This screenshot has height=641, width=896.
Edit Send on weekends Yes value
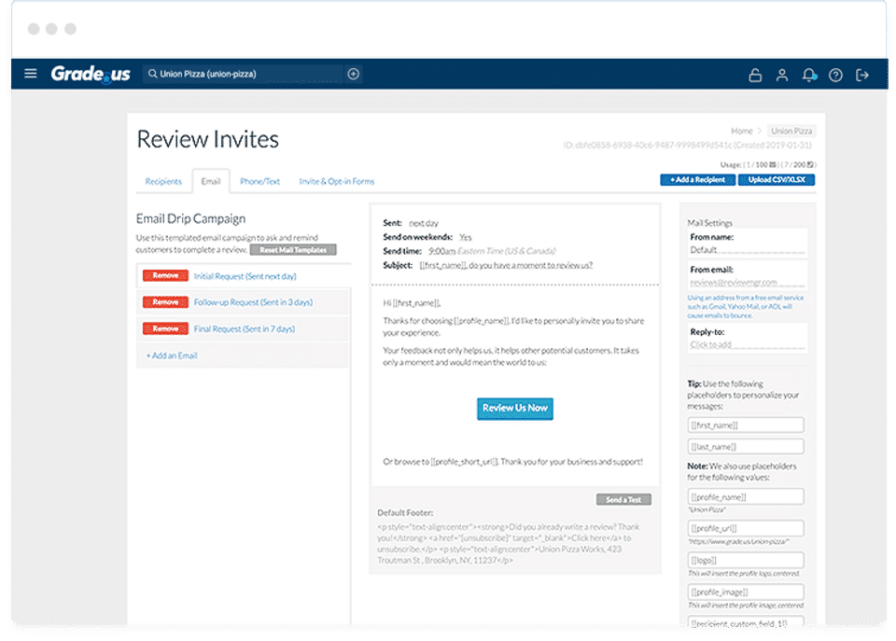(466, 237)
